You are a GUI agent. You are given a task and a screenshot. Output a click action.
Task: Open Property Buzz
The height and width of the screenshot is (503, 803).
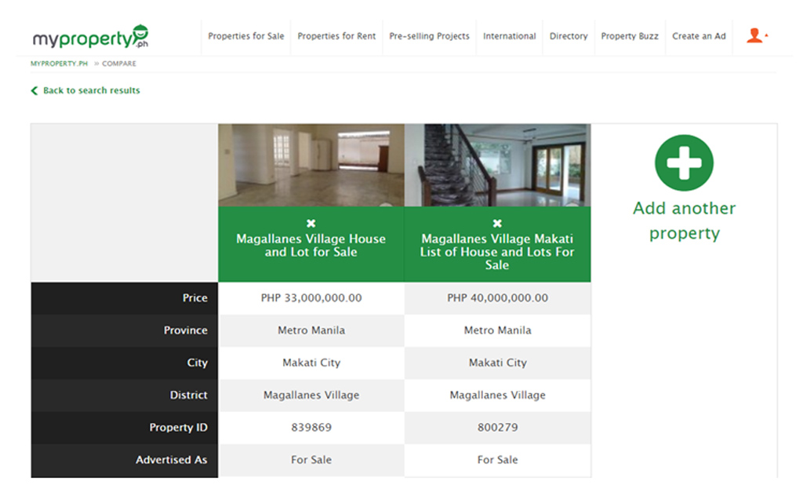(x=629, y=35)
